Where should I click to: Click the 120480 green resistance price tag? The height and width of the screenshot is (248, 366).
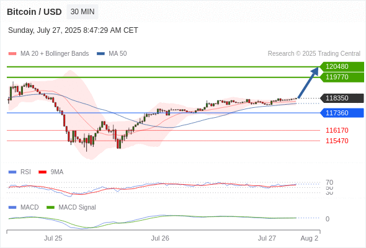pyautogui.click(x=342, y=67)
